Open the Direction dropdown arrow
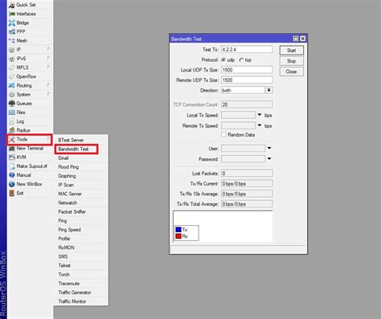The width and height of the screenshot is (381, 319). [268, 90]
